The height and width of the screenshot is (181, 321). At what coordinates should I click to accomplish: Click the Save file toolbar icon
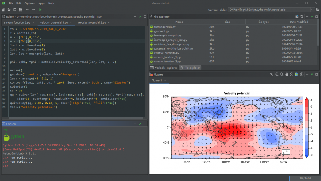[15, 9]
